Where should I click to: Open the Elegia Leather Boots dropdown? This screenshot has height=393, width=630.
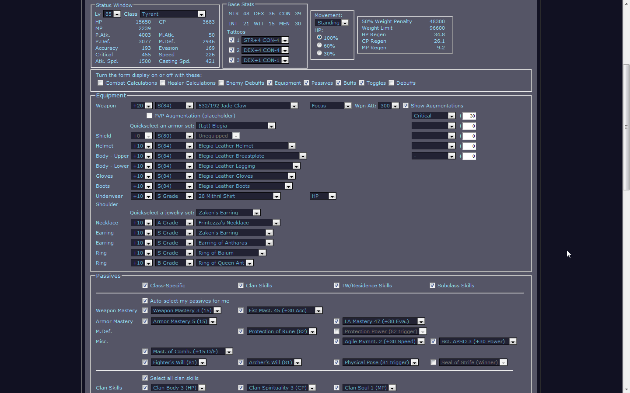(x=244, y=186)
